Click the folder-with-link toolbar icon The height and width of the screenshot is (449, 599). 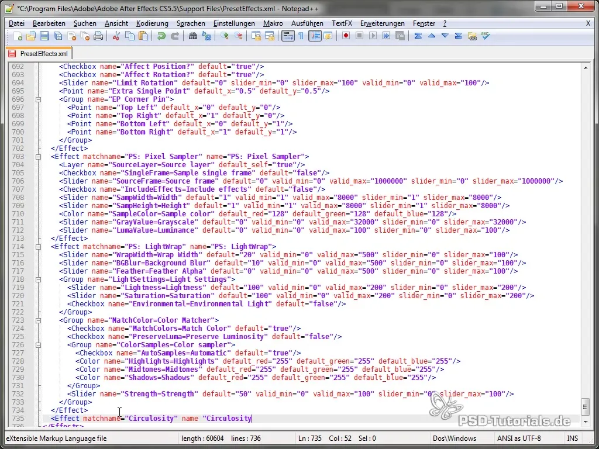pos(472,36)
